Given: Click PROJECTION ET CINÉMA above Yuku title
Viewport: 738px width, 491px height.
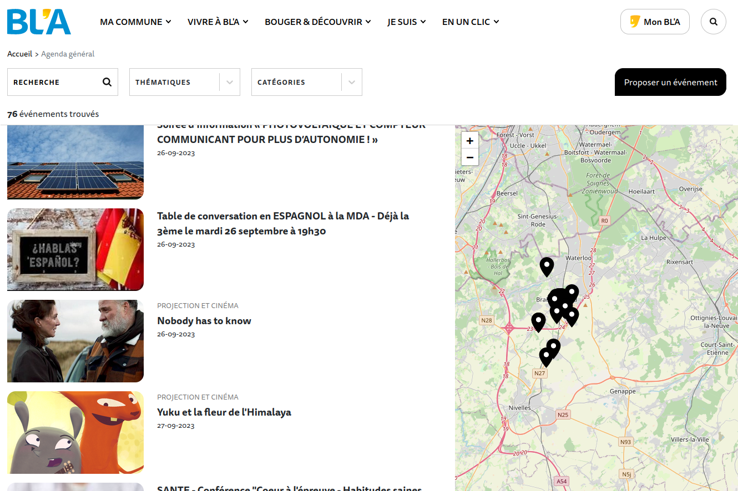Looking at the screenshot, I should [x=198, y=397].
